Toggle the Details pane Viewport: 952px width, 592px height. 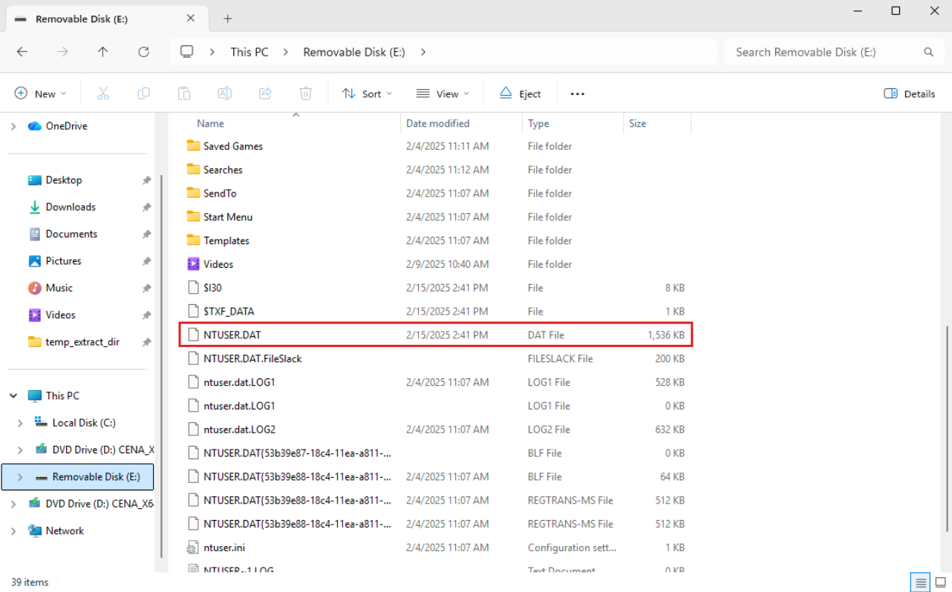tap(910, 93)
